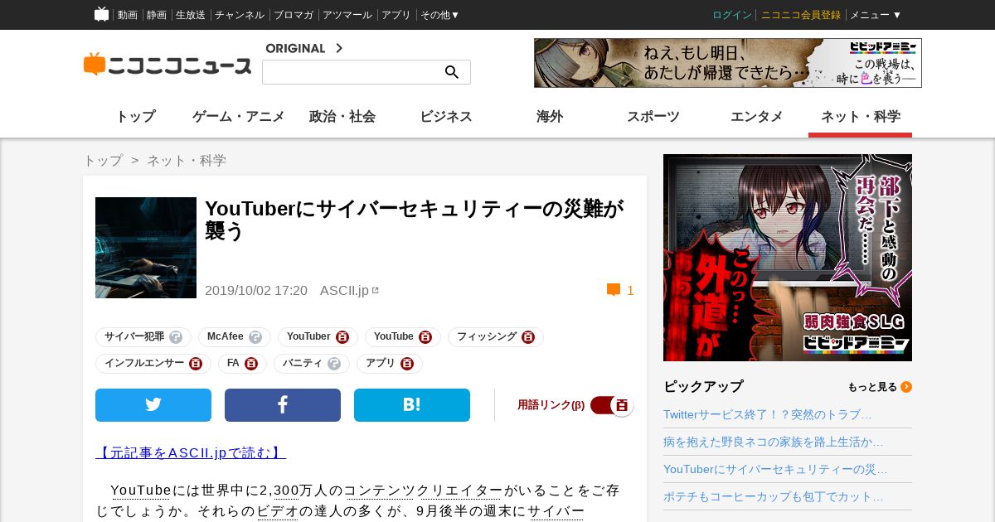Click トップ in the breadcrumb
Viewport: 995px width, 522px height.
(x=103, y=160)
